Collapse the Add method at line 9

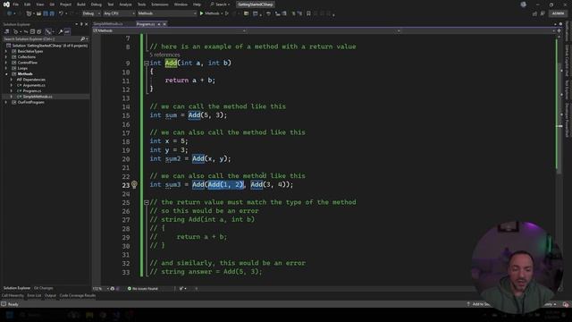click(x=147, y=64)
